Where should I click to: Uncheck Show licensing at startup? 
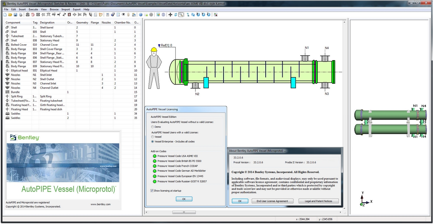coord(152,191)
